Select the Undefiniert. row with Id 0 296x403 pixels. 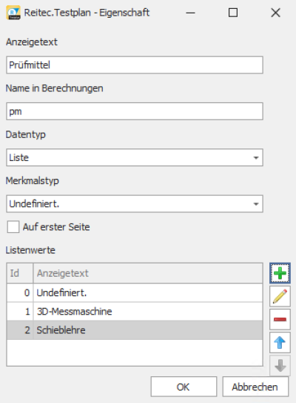(135, 292)
